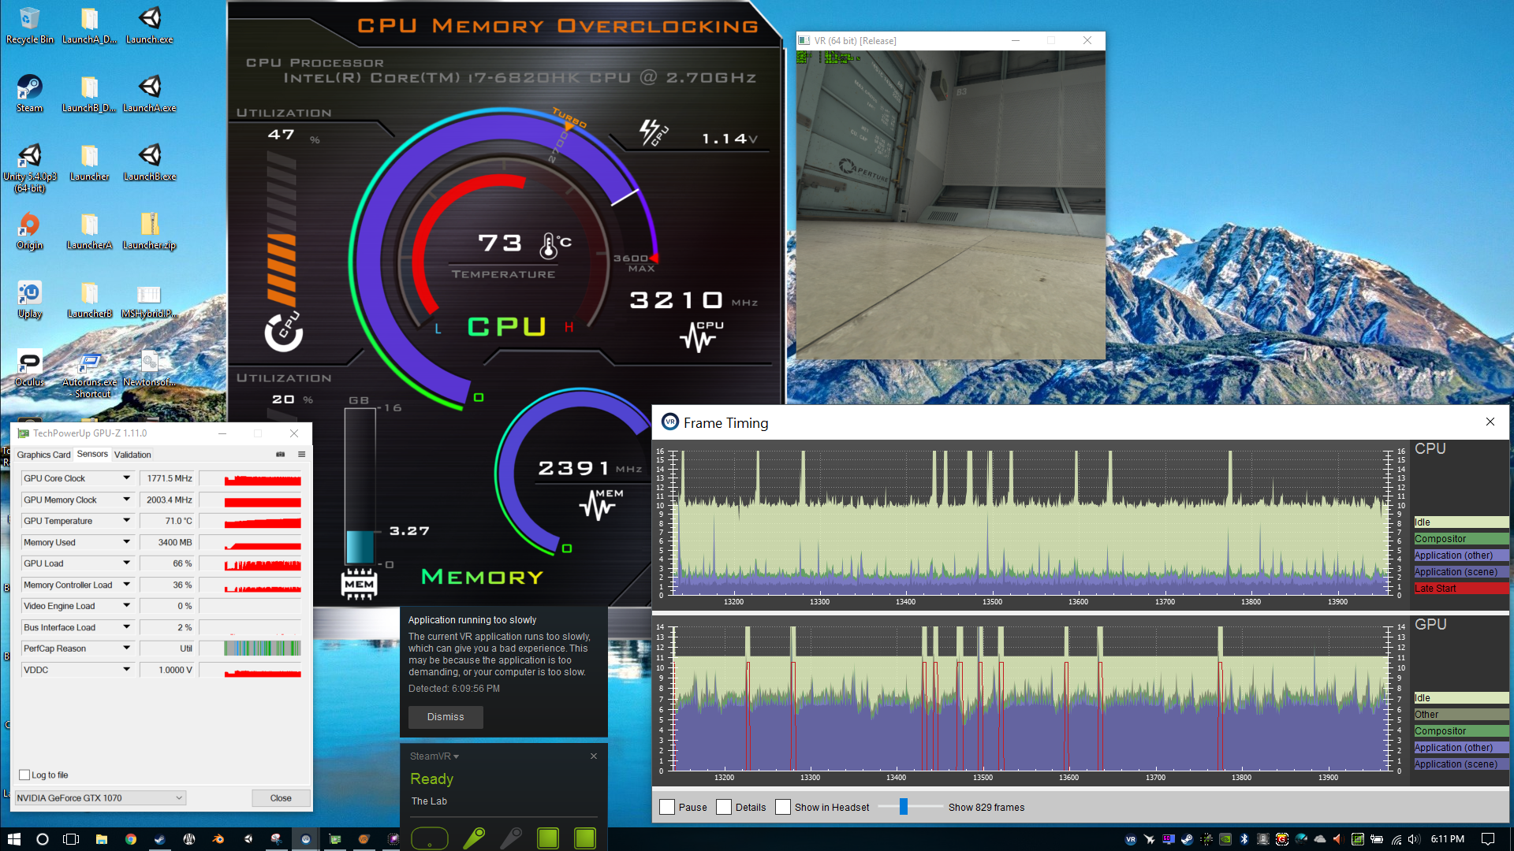Expand the GPU Memory Clock sensor dropdown
1514x851 pixels.
click(x=126, y=500)
